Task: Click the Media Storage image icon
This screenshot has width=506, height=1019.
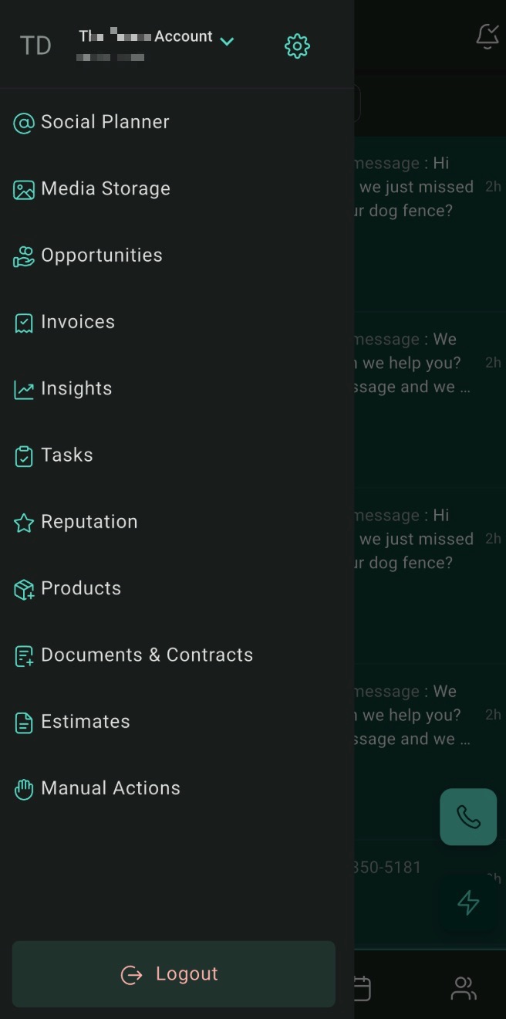Action: (24, 190)
